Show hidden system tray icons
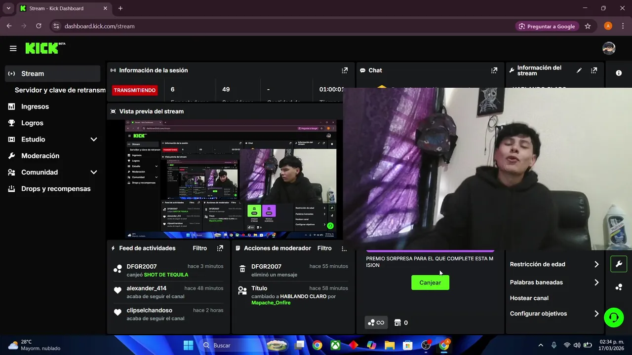The image size is (632, 355). 541,345
